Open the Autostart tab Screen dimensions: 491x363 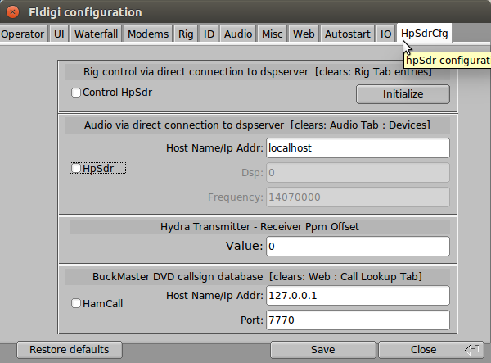click(346, 34)
